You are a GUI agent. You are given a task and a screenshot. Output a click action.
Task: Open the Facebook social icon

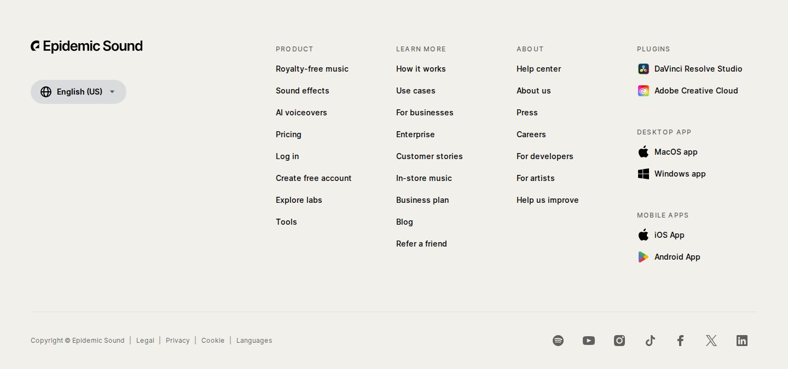(x=681, y=341)
